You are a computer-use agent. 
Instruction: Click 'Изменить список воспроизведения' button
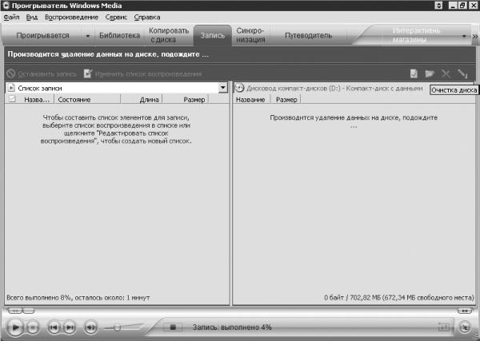click(143, 74)
